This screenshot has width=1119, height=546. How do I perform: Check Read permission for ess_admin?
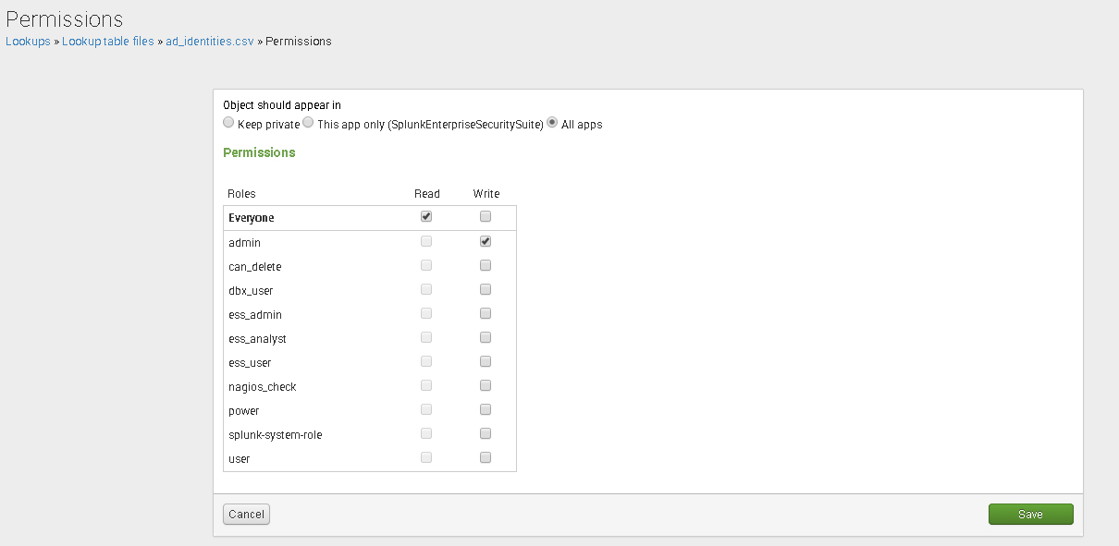(x=425, y=313)
